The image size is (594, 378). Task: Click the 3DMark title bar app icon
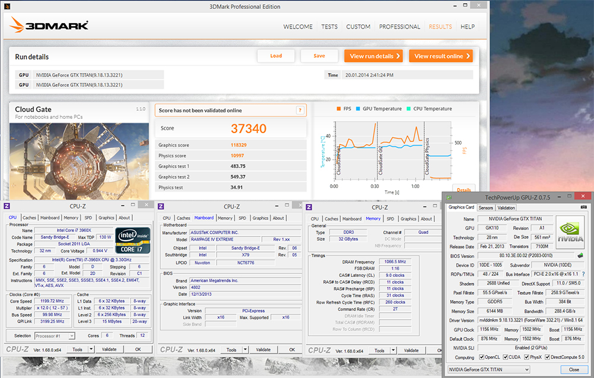(x=7, y=7)
